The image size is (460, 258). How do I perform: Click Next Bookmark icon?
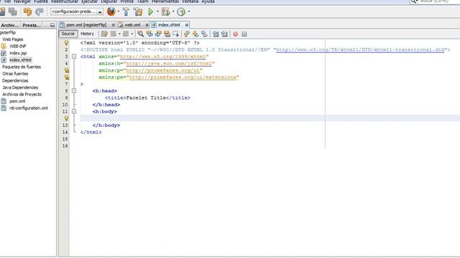pyautogui.click(x=195, y=34)
